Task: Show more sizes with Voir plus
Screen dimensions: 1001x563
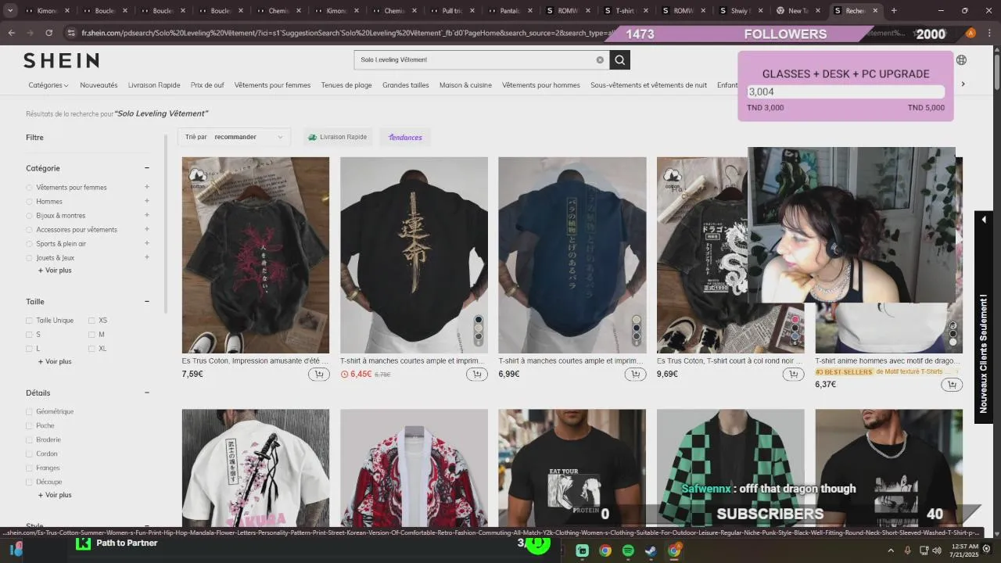Action: click(x=55, y=362)
